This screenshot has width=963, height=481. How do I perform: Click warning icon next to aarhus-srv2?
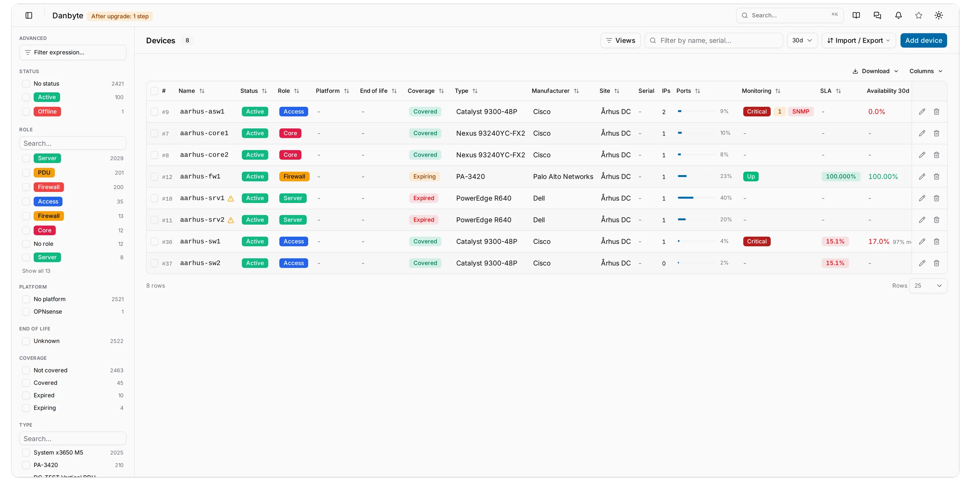[x=231, y=220]
